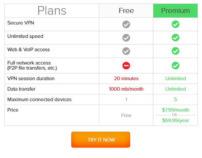Screen dimensions: 202x158
Task: Click green checkmark for Full network access
Action: coord(175,66)
